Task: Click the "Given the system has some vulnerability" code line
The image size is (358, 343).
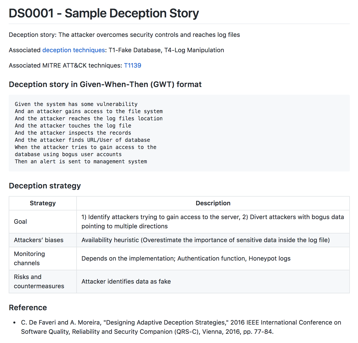Action: click(76, 104)
